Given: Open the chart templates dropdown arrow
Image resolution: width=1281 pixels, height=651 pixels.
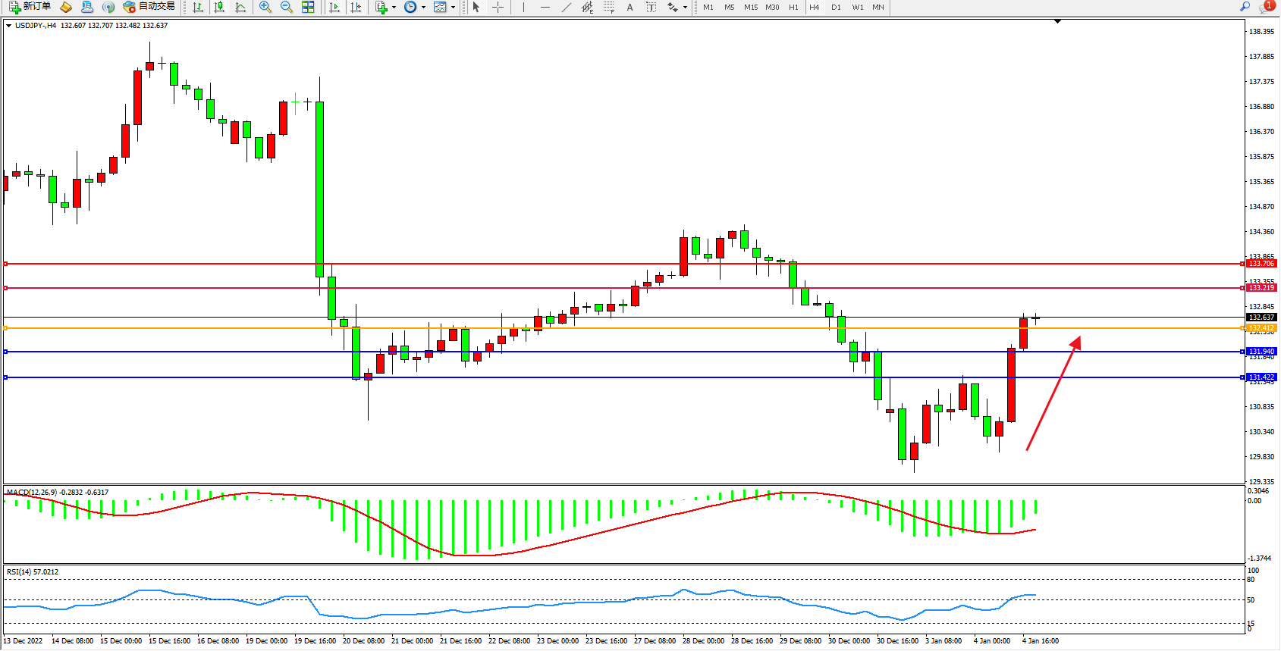Looking at the screenshot, I should tap(453, 8).
